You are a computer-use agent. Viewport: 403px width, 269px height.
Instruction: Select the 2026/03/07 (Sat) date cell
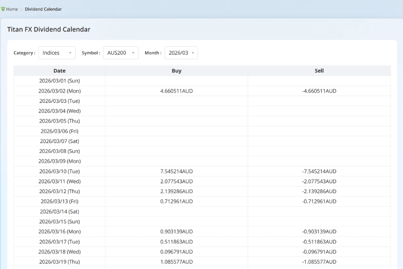coord(60,141)
